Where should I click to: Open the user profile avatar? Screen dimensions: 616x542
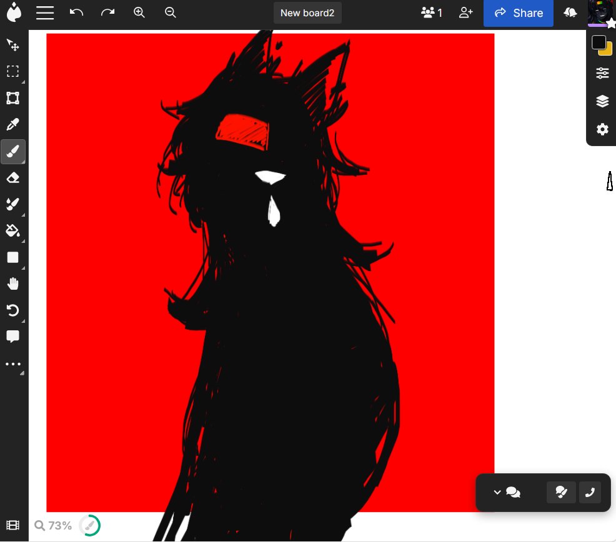[600, 13]
